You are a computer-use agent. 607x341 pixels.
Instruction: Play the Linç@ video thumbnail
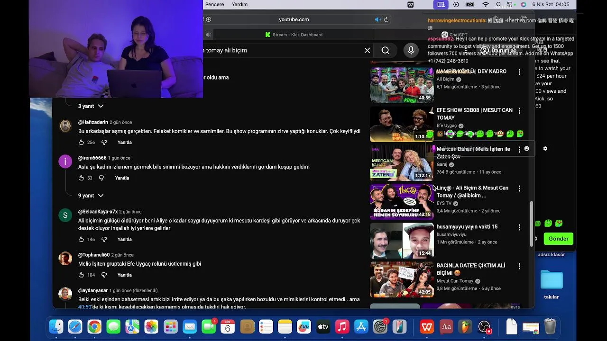[402, 202]
